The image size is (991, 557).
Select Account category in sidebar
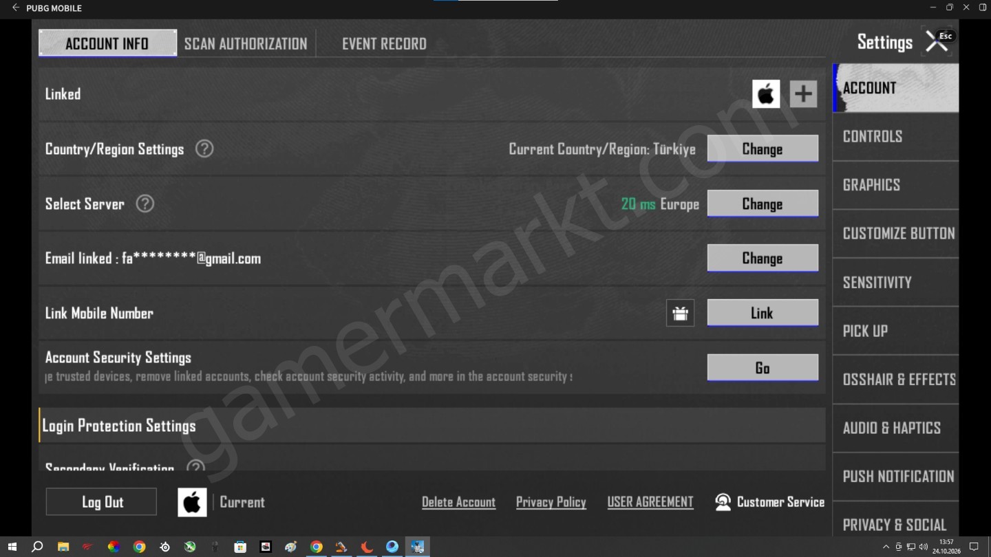click(x=895, y=88)
